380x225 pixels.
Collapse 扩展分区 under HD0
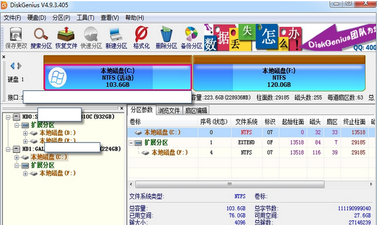pos(17,125)
